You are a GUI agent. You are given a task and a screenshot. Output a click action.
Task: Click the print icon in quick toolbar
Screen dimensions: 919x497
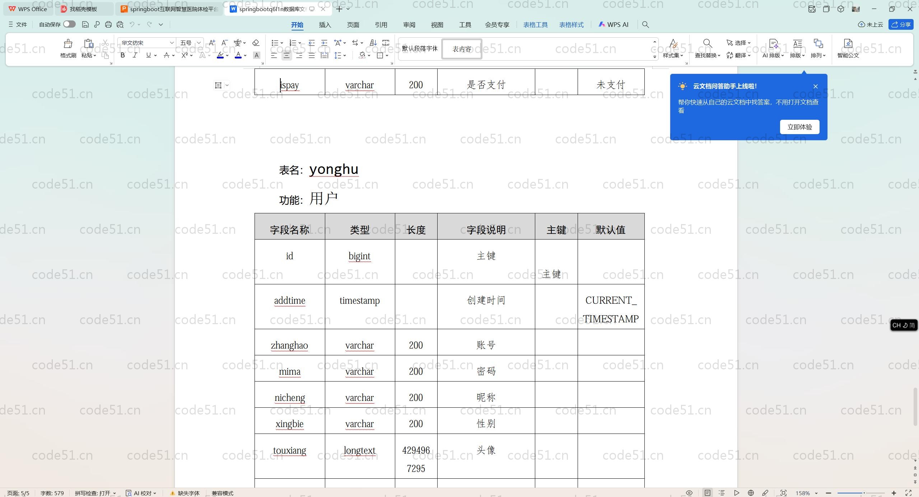(108, 24)
